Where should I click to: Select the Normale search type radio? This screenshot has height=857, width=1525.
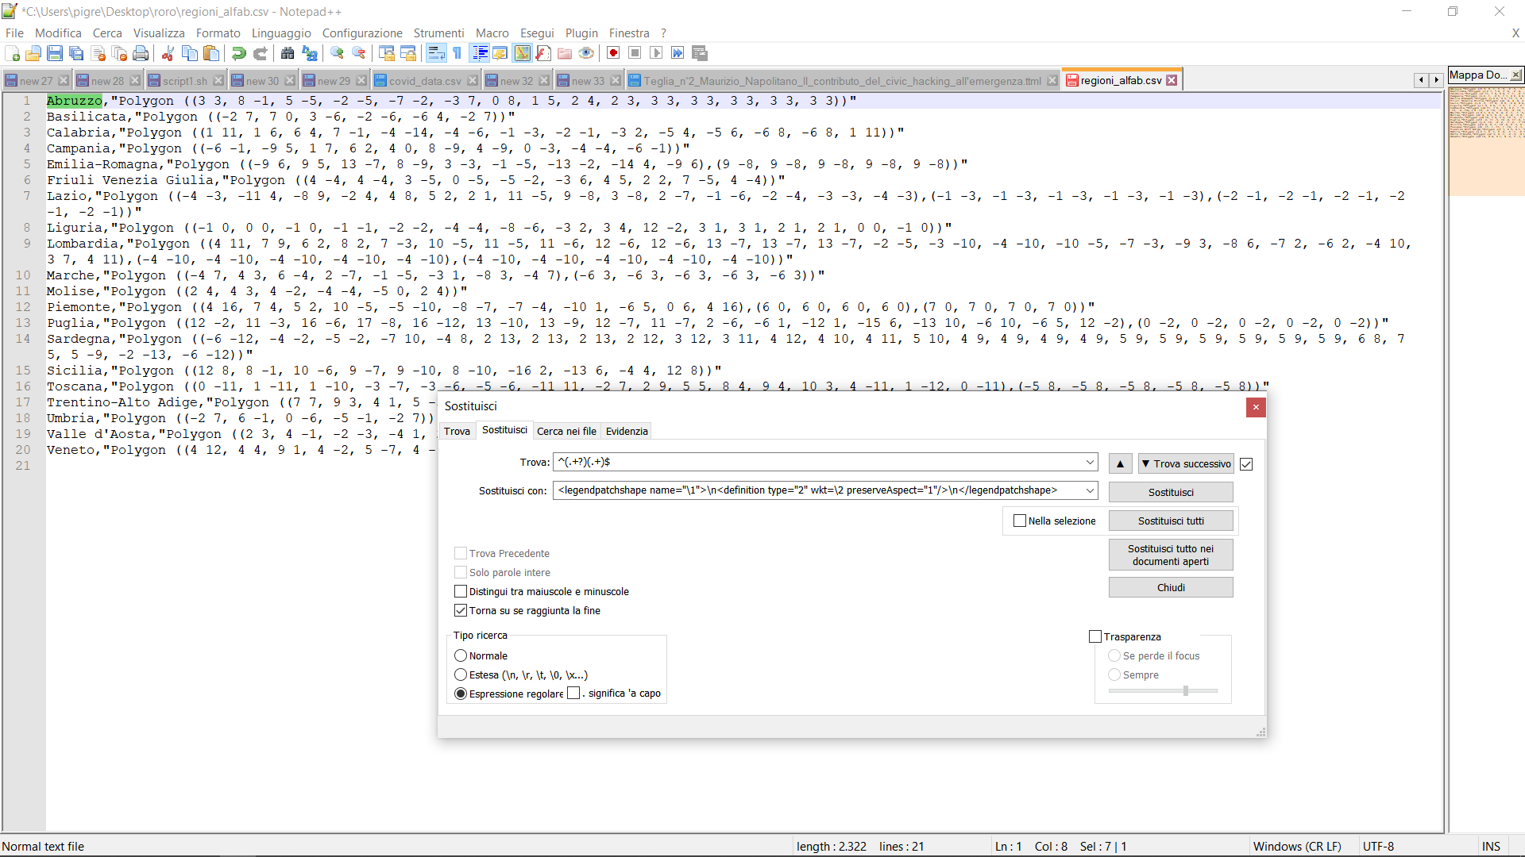point(461,656)
